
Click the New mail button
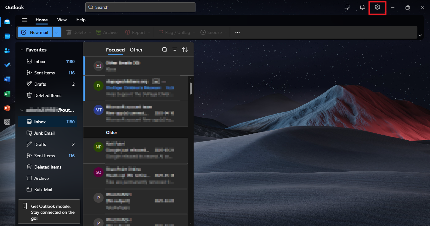35,32
